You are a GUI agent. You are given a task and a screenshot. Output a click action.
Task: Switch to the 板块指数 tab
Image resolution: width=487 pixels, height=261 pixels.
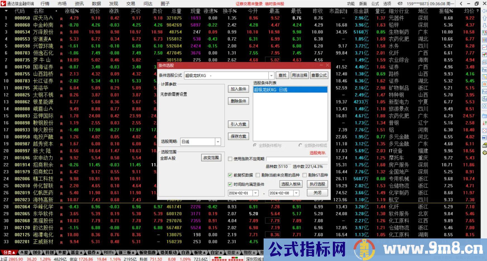click(x=147, y=252)
